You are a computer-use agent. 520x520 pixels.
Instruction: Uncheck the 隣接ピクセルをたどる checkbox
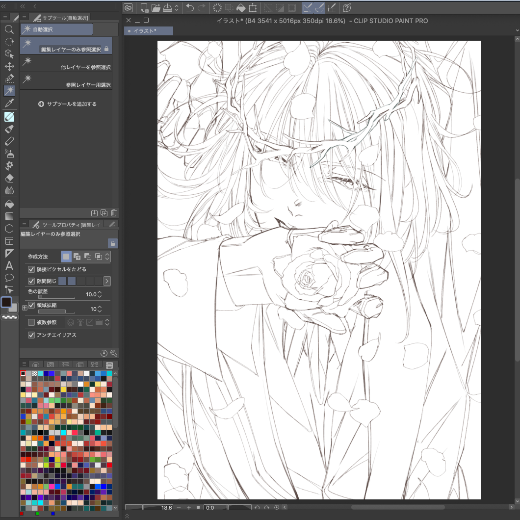point(31,269)
